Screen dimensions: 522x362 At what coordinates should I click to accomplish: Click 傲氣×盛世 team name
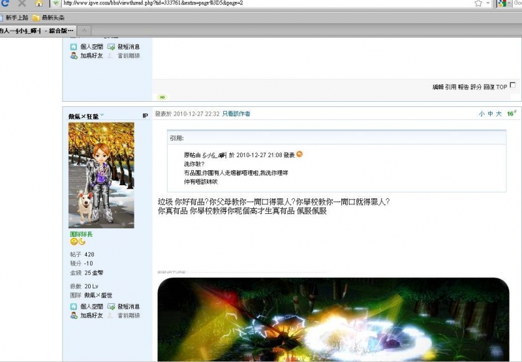coord(99,295)
